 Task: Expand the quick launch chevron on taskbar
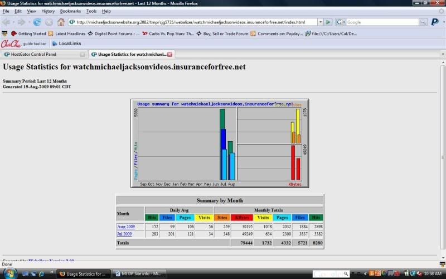click(x=51, y=272)
